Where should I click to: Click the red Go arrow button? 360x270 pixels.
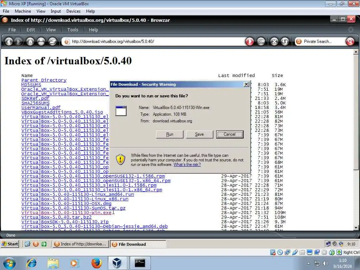click(250, 41)
